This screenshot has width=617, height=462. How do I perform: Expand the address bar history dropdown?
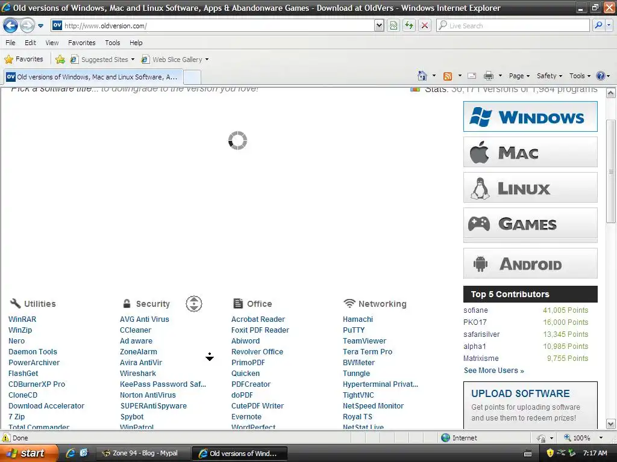378,25
